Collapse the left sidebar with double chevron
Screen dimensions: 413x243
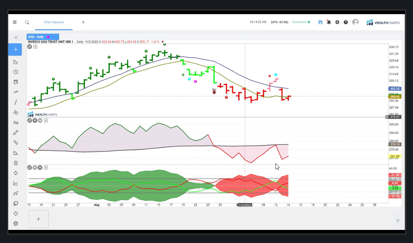click(16, 37)
